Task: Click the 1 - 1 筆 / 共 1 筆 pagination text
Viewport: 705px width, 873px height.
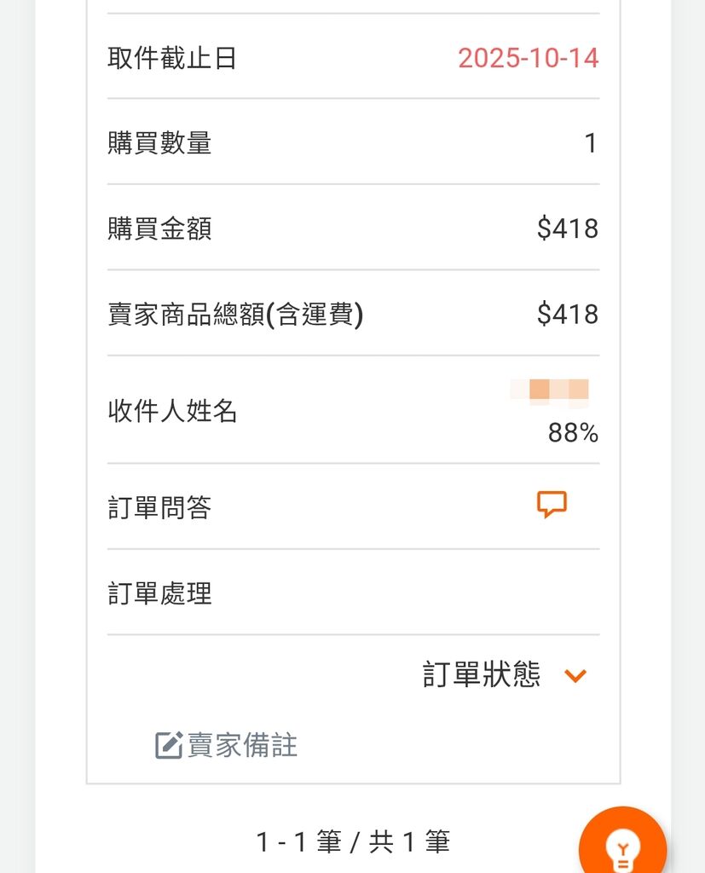Action: pyautogui.click(x=353, y=842)
